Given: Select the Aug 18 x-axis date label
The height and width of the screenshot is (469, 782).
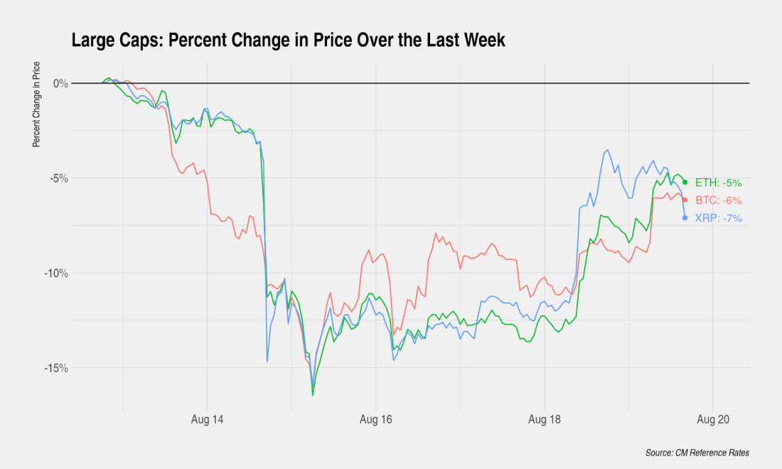Looking at the screenshot, I should (544, 420).
